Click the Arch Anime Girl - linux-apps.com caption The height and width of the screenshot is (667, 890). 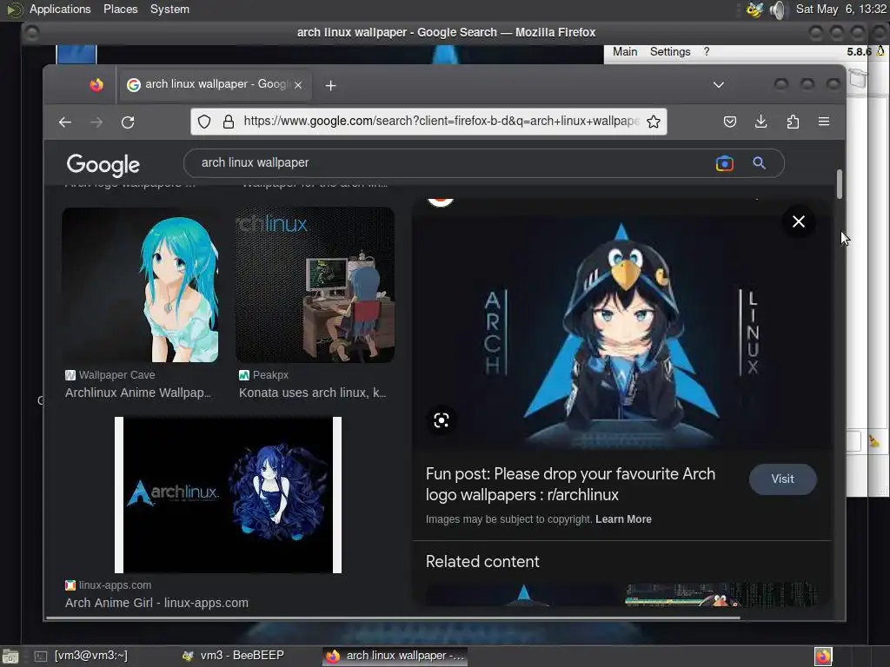point(156,603)
